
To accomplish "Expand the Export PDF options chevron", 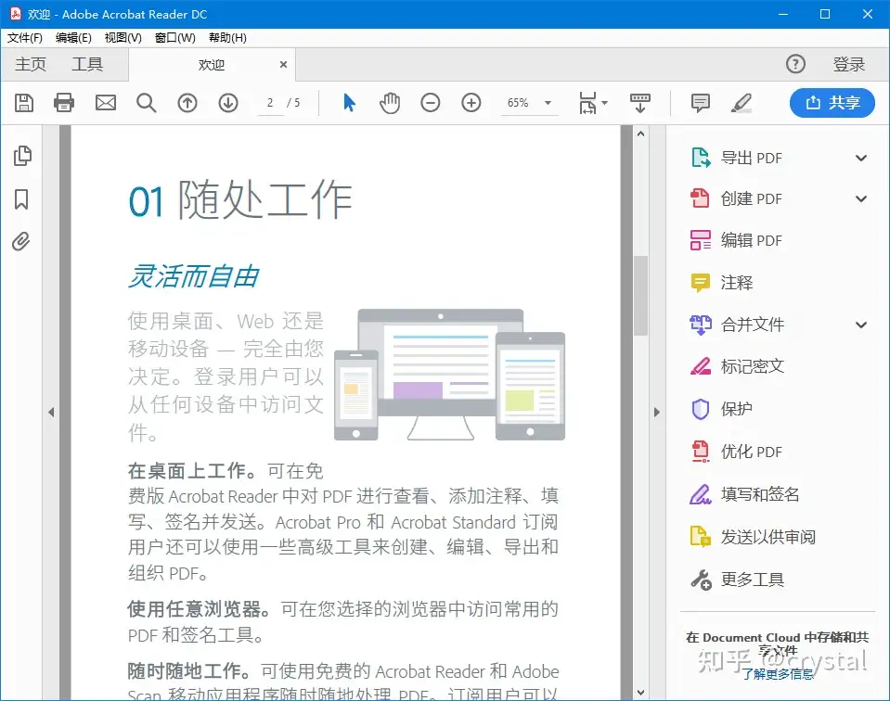I will (860, 158).
